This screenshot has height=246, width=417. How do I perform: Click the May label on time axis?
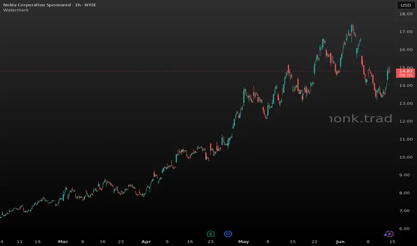click(x=243, y=242)
